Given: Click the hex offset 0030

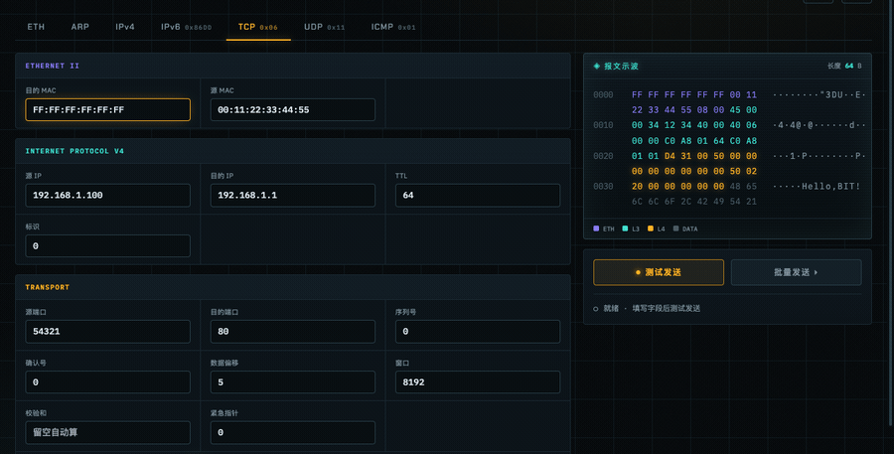Looking at the screenshot, I should click(x=603, y=187).
